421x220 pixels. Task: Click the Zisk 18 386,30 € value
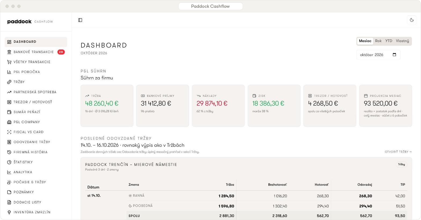(x=268, y=103)
